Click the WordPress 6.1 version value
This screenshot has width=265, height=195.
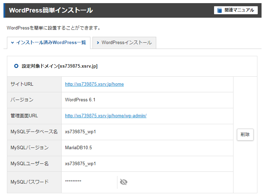[x=80, y=100]
